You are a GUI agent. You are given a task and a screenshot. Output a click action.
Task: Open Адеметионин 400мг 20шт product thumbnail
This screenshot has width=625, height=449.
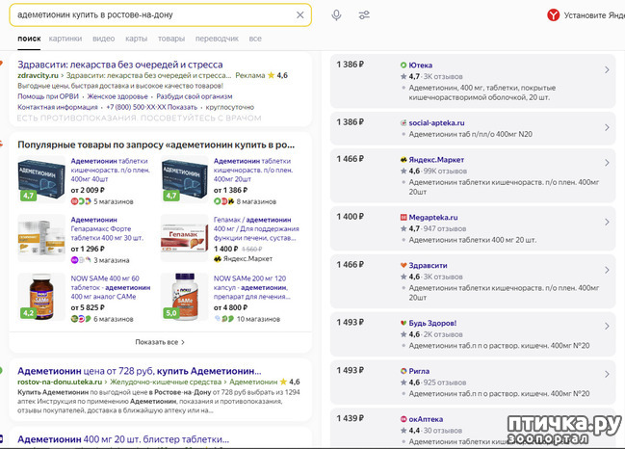pos(184,179)
